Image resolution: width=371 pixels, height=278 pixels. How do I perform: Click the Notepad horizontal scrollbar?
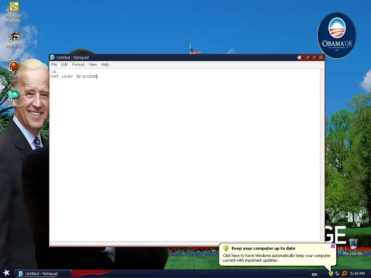185,243
